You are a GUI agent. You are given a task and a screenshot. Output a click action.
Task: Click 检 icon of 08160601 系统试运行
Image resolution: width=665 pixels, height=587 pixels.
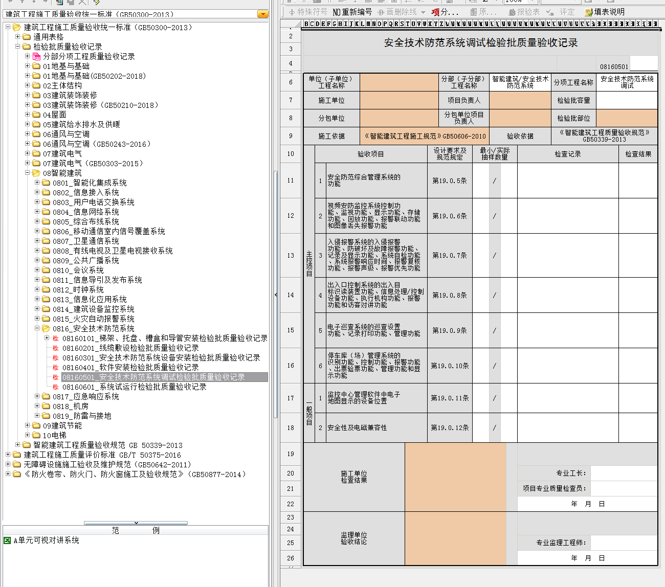(x=56, y=387)
